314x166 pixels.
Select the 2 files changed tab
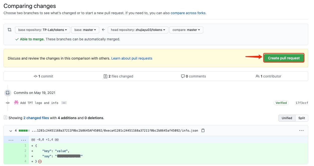click(118, 76)
